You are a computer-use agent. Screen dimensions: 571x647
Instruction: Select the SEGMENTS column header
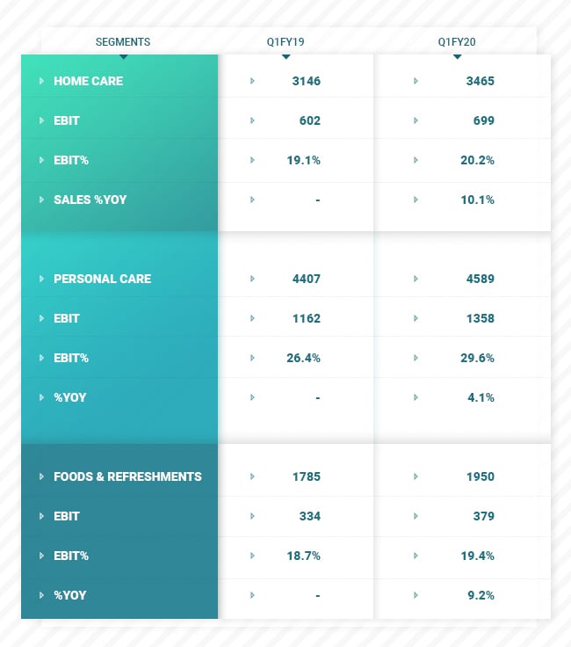pos(123,41)
